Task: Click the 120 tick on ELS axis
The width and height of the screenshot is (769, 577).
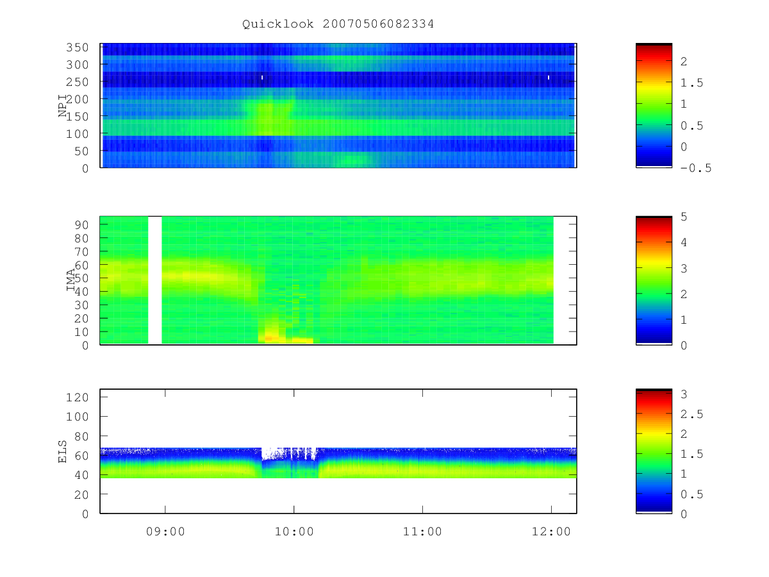Action: tap(78, 397)
